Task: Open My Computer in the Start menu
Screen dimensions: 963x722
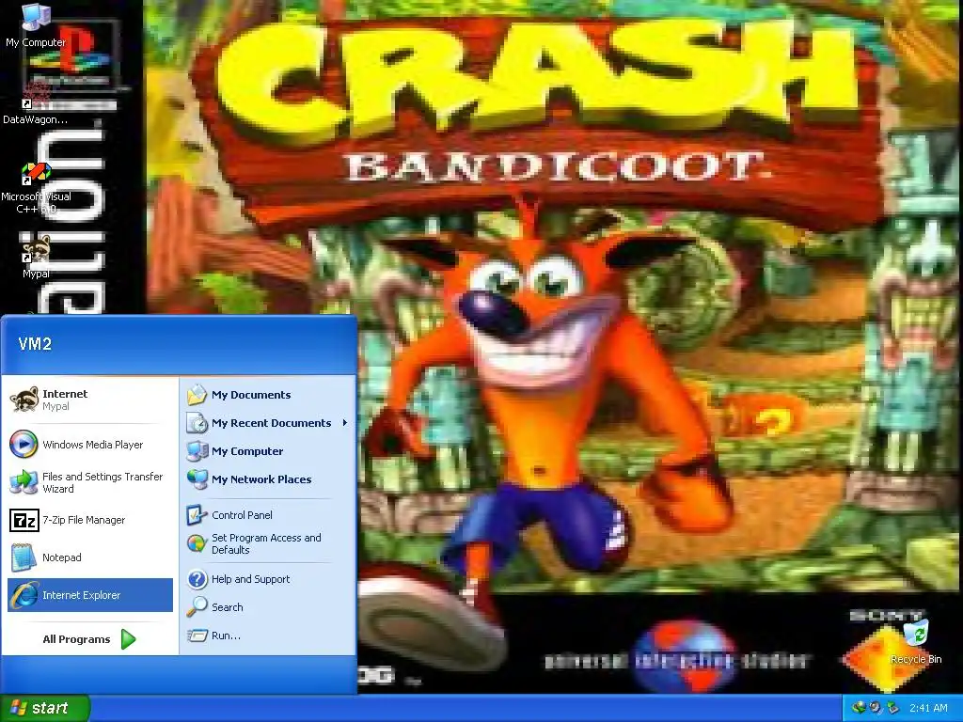Action: tap(267, 451)
